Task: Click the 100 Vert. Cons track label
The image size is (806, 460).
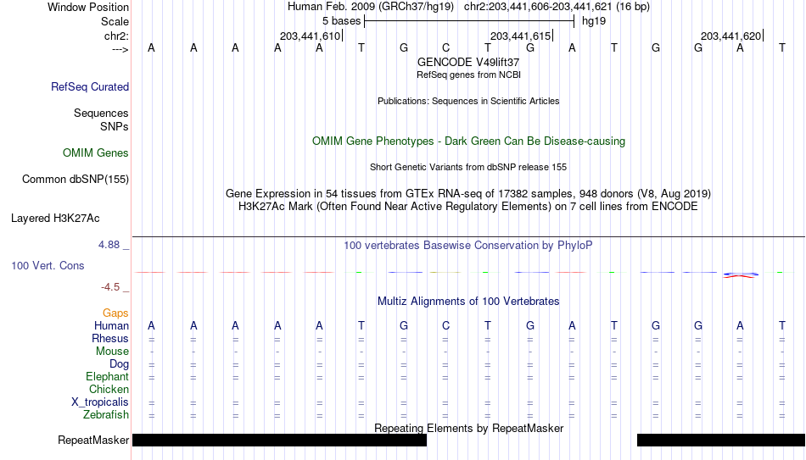Action: point(48,265)
